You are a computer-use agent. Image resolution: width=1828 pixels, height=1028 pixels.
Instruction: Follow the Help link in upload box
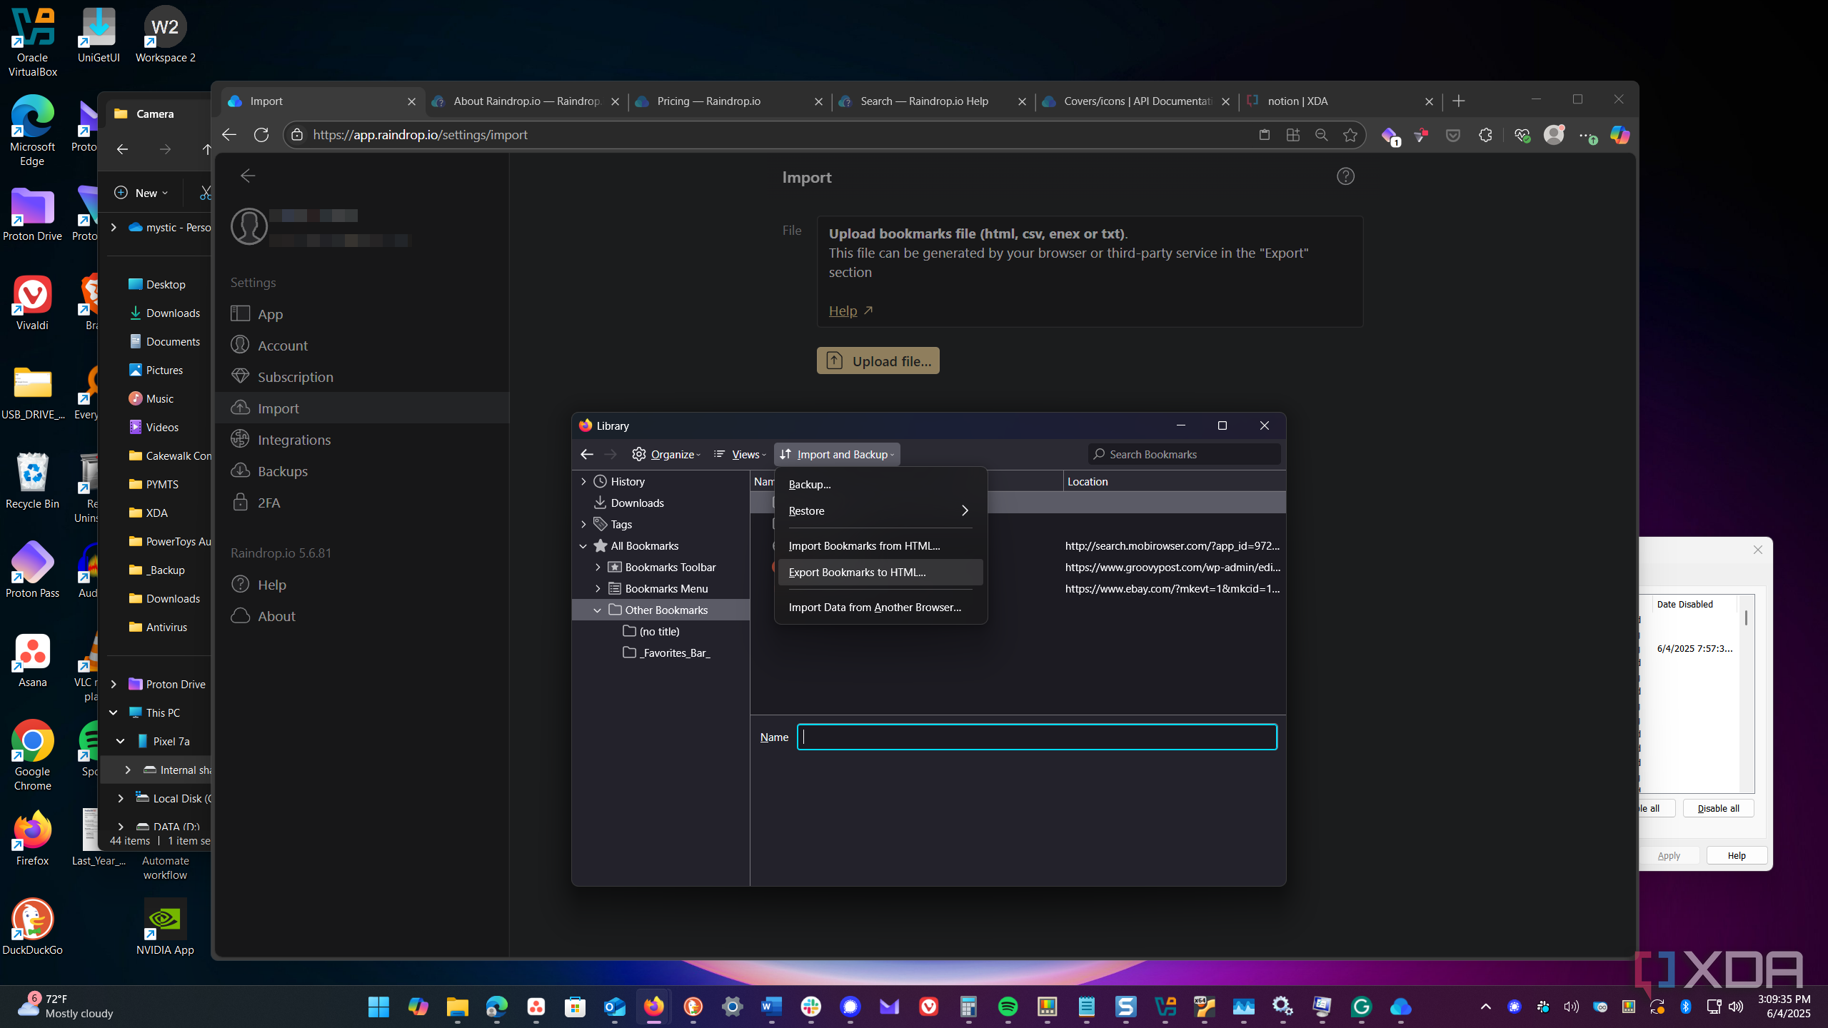click(x=843, y=311)
